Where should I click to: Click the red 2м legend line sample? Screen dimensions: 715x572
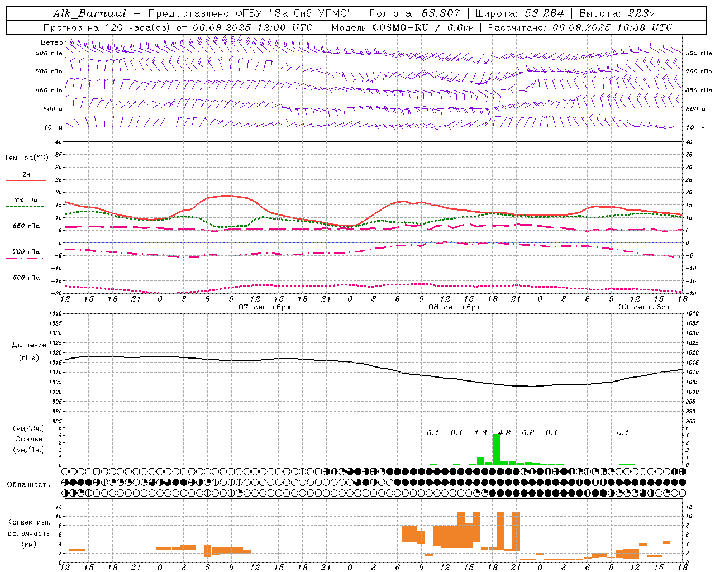(x=26, y=181)
